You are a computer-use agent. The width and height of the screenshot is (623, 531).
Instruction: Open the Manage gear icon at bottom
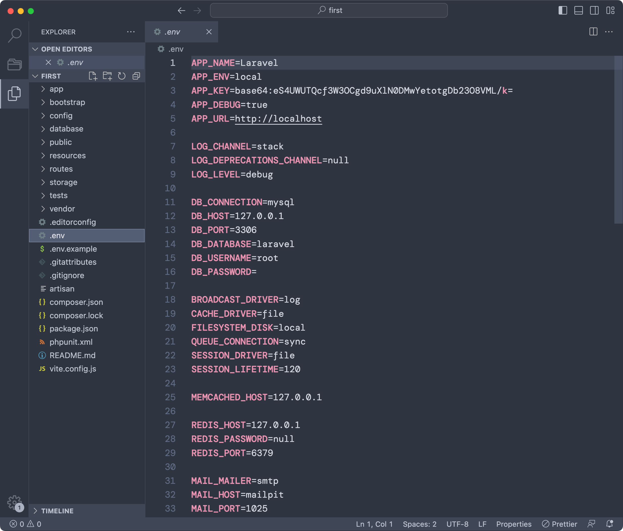pyautogui.click(x=14, y=502)
